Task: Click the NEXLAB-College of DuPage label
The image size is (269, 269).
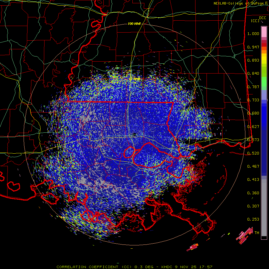Action: pyautogui.click(x=239, y=3)
